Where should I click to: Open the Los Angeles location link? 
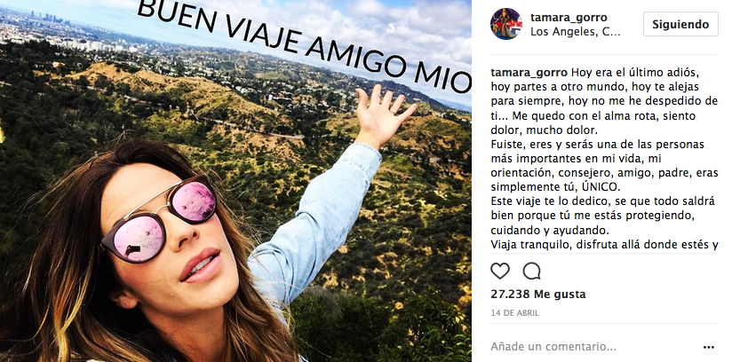coord(575,32)
